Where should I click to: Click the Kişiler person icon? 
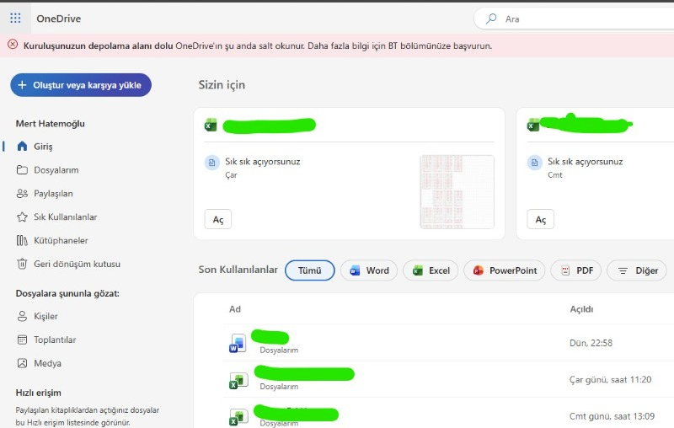22,316
